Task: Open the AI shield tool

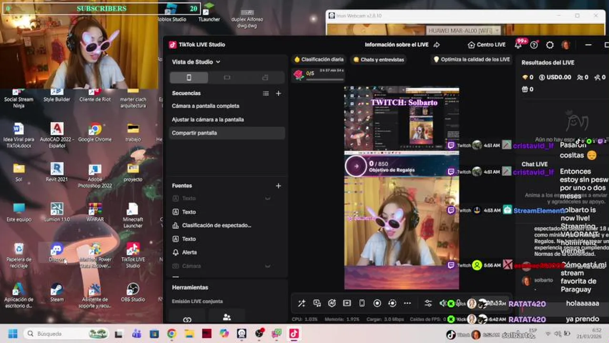Action: click(x=332, y=303)
